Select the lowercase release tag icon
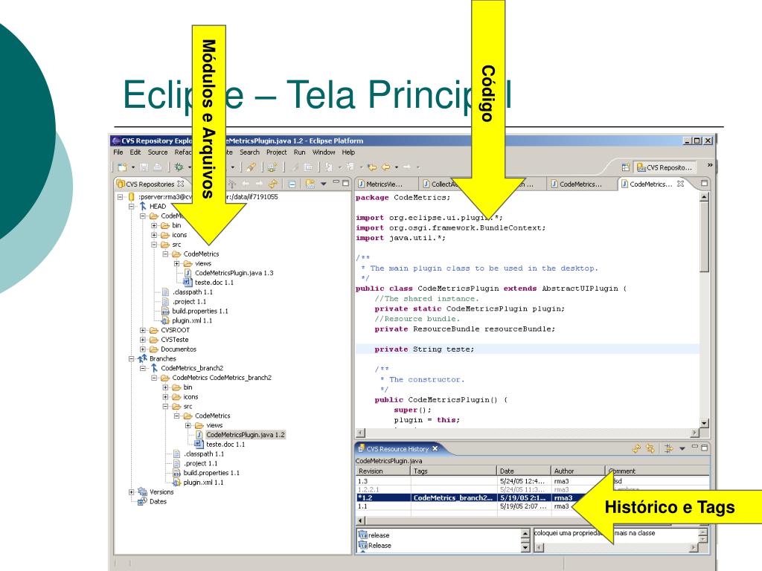Screen dimensions: 762x571 [x=363, y=535]
